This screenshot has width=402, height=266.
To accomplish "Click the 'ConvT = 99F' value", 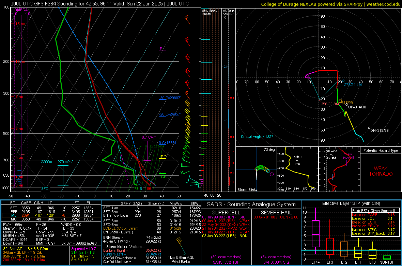I will coord(46,232).
